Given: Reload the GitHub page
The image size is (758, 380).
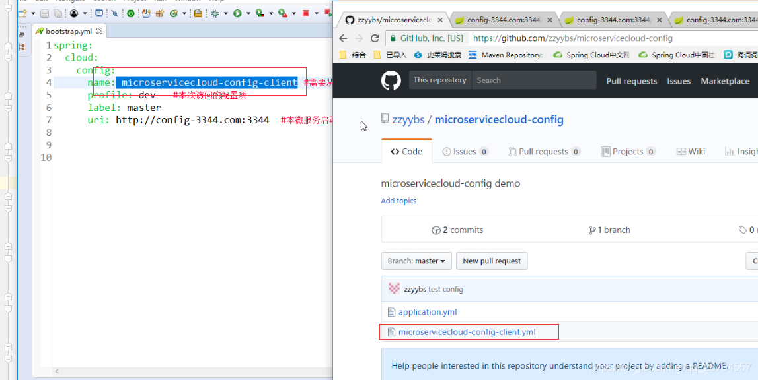Looking at the screenshot, I should [x=375, y=38].
